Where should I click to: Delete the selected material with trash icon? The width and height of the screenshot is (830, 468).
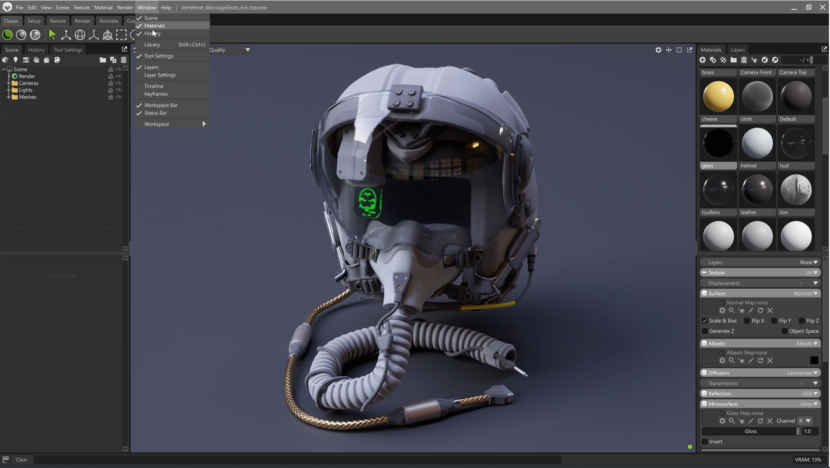[744, 60]
